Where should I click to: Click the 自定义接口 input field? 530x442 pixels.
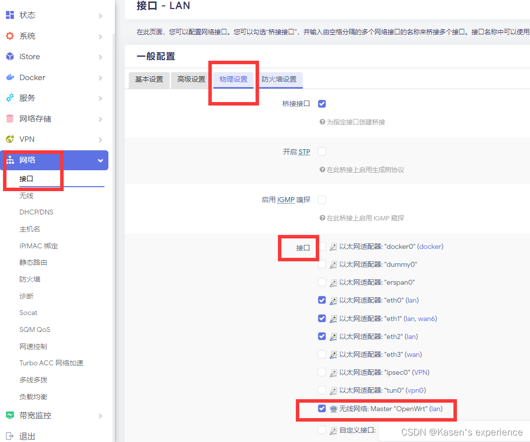(453, 431)
